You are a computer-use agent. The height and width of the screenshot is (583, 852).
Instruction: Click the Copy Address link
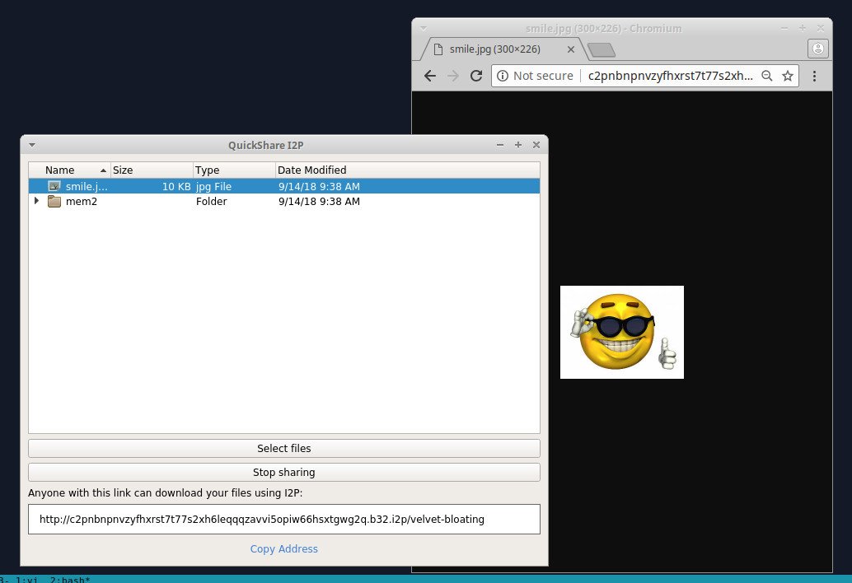(x=283, y=548)
